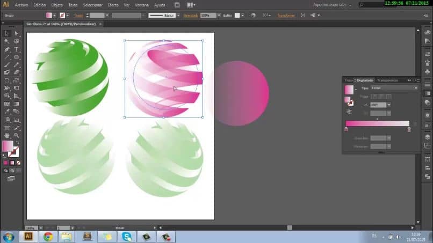Select the Hand tool
This screenshot has width=433, height=243.
pyautogui.click(x=7, y=135)
